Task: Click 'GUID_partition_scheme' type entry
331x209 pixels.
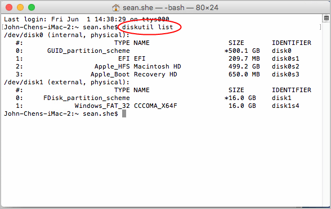Action: point(88,51)
